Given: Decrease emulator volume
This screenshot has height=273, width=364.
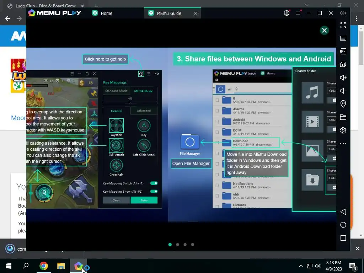Looking at the screenshot, I should (343, 91).
